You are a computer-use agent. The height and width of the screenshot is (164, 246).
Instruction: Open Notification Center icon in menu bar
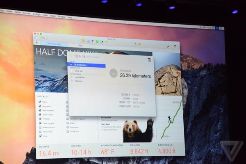[x=221, y=28]
